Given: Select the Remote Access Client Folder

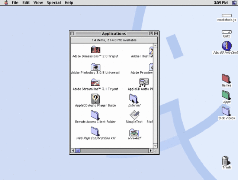Looking at the screenshot, I should [95, 115].
